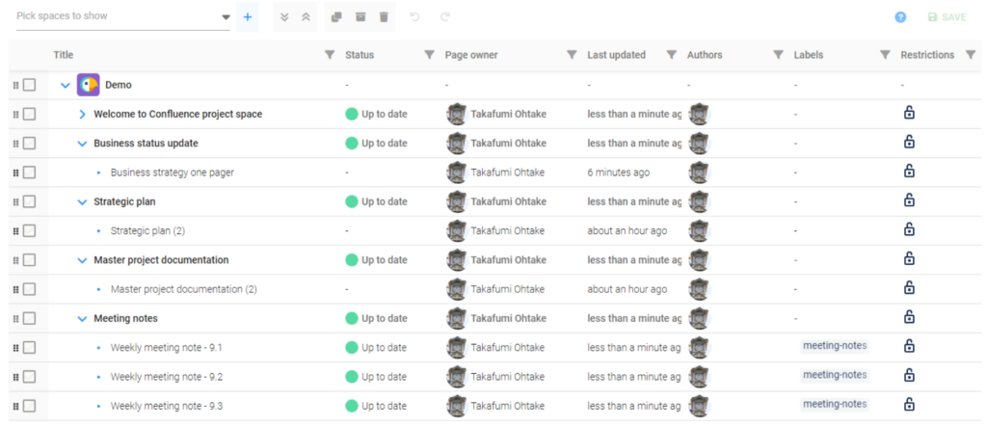Click 'about an hour ago' in Strategic plan (2) row

pos(627,231)
